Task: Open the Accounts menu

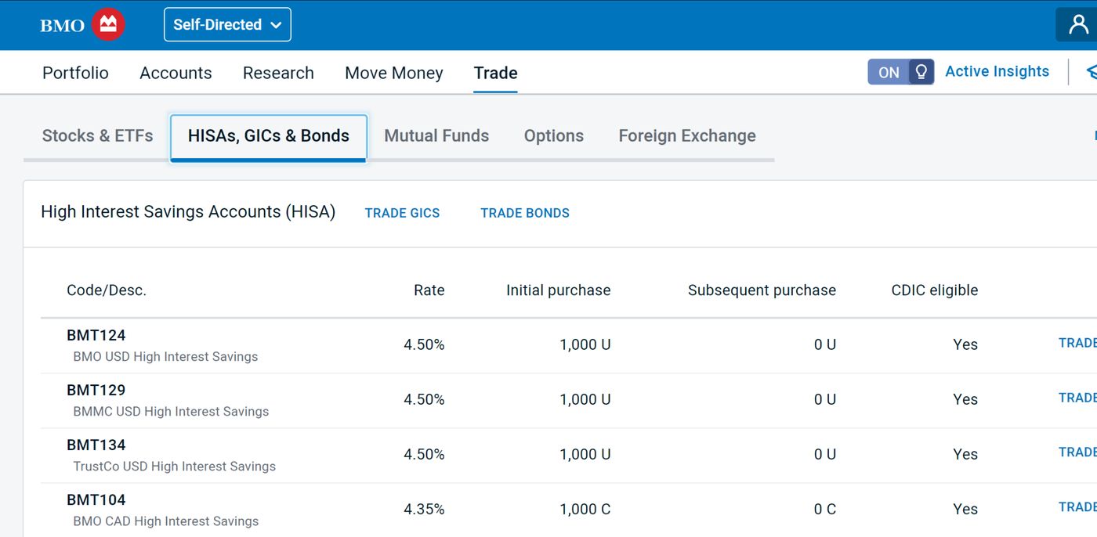Action: coord(176,73)
